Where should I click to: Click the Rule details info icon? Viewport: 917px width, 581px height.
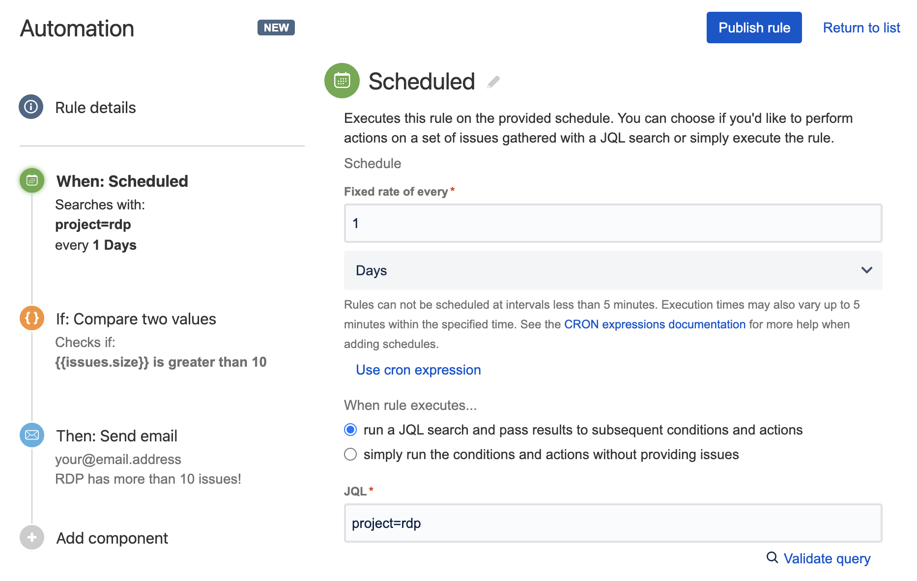tap(31, 107)
